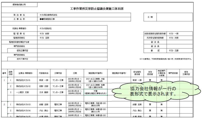Click the テスト発注者株式会社 value cell
The image size is (202, 120).
[84, 15]
